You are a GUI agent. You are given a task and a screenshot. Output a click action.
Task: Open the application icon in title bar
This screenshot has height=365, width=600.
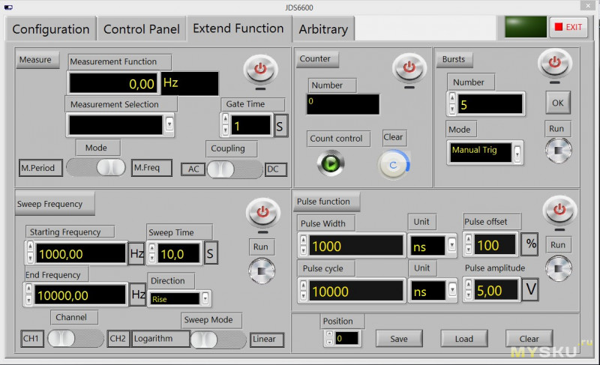(8, 7)
